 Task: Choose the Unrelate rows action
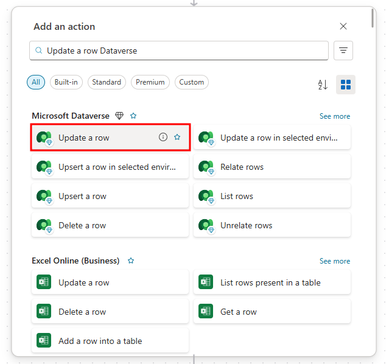[x=272, y=225]
